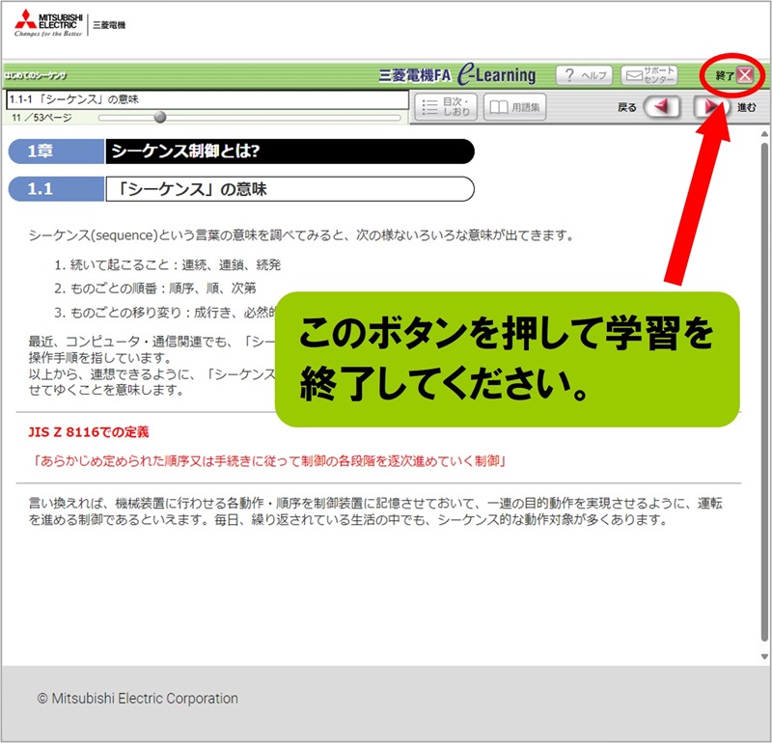772x743 pixels.
Task: Open the 用語集 glossary book button
Action: coord(514,107)
